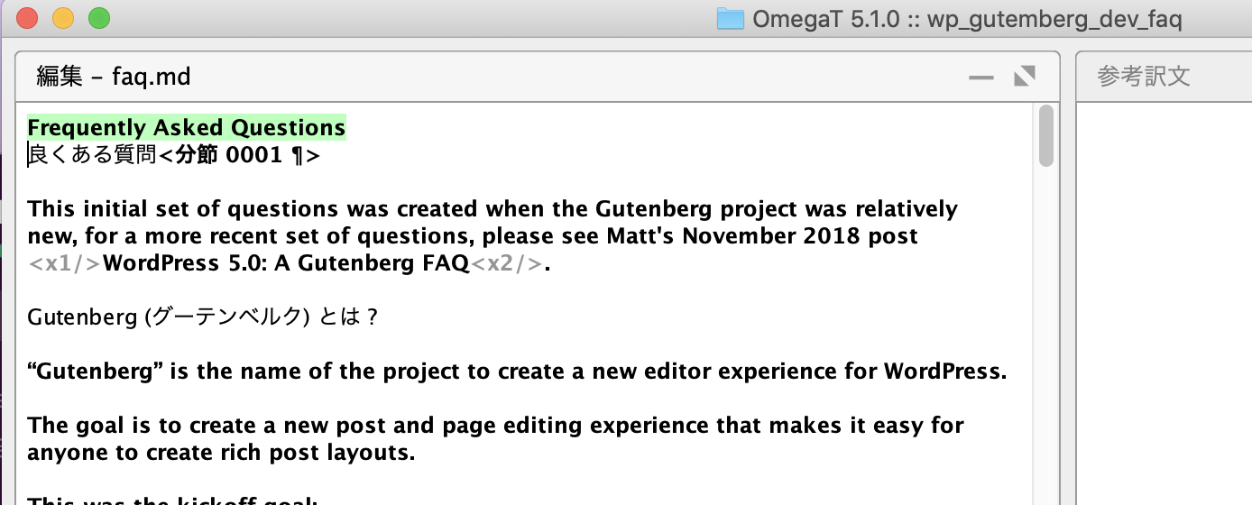Screen dimensions: 1252x505
Task: Maximize the 編集 editor pane
Action: coord(1024,77)
